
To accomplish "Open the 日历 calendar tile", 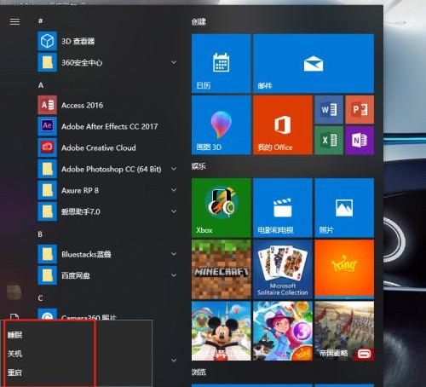I will coord(222,63).
